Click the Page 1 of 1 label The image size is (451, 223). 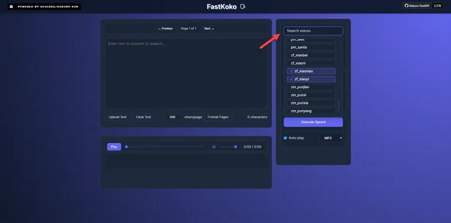point(188,28)
